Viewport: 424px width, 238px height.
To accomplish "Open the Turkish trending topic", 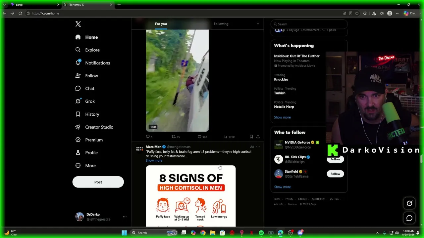I will tap(280, 93).
